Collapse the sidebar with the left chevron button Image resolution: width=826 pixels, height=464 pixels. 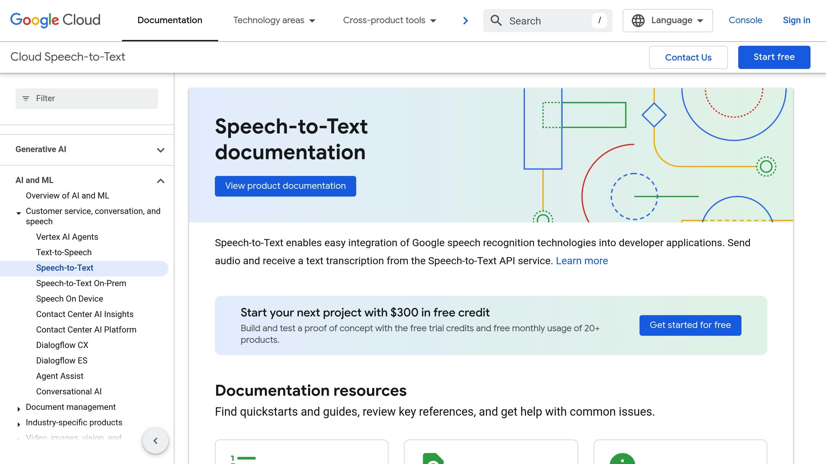pos(156,440)
